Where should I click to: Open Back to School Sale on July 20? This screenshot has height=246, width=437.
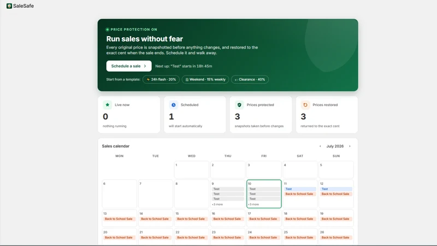tap(119, 238)
